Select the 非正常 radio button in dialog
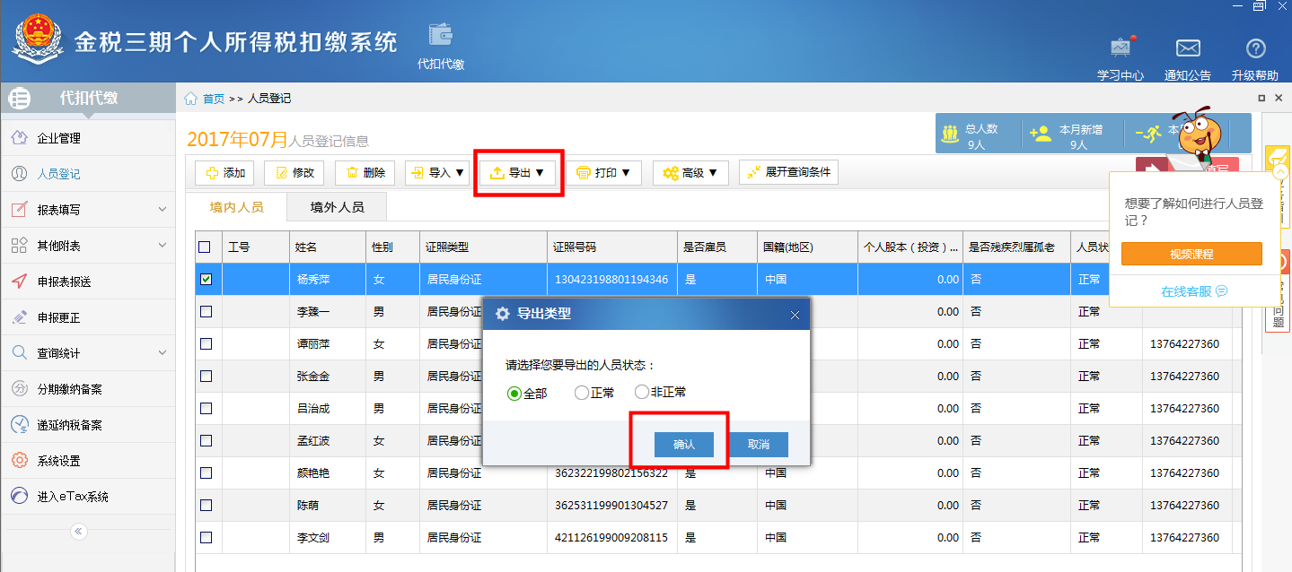This screenshot has width=1292, height=572. [641, 393]
